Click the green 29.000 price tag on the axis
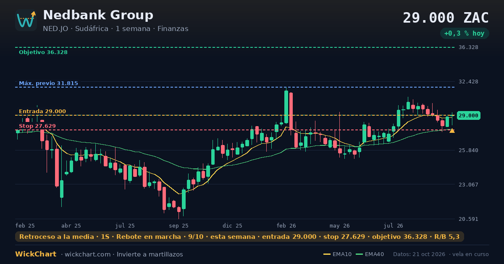Screen dimensions: 504x264 click(468, 116)
